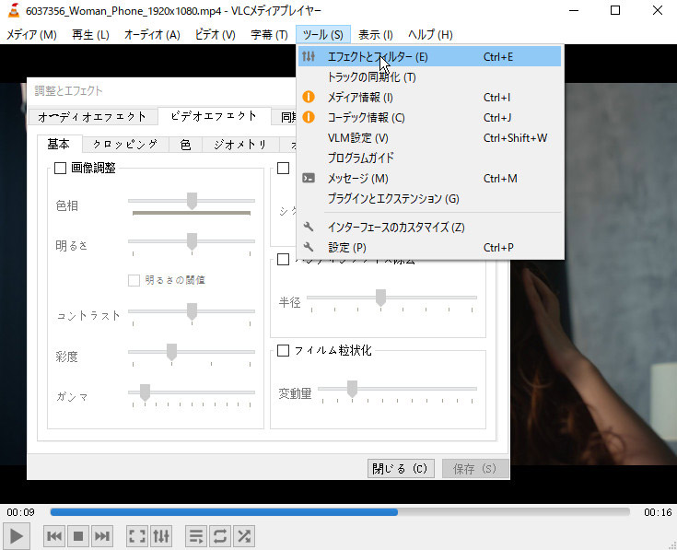The height and width of the screenshot is (550, 677).
Task: Adjust the コントラスト slider handle
Action: (192, 311)
